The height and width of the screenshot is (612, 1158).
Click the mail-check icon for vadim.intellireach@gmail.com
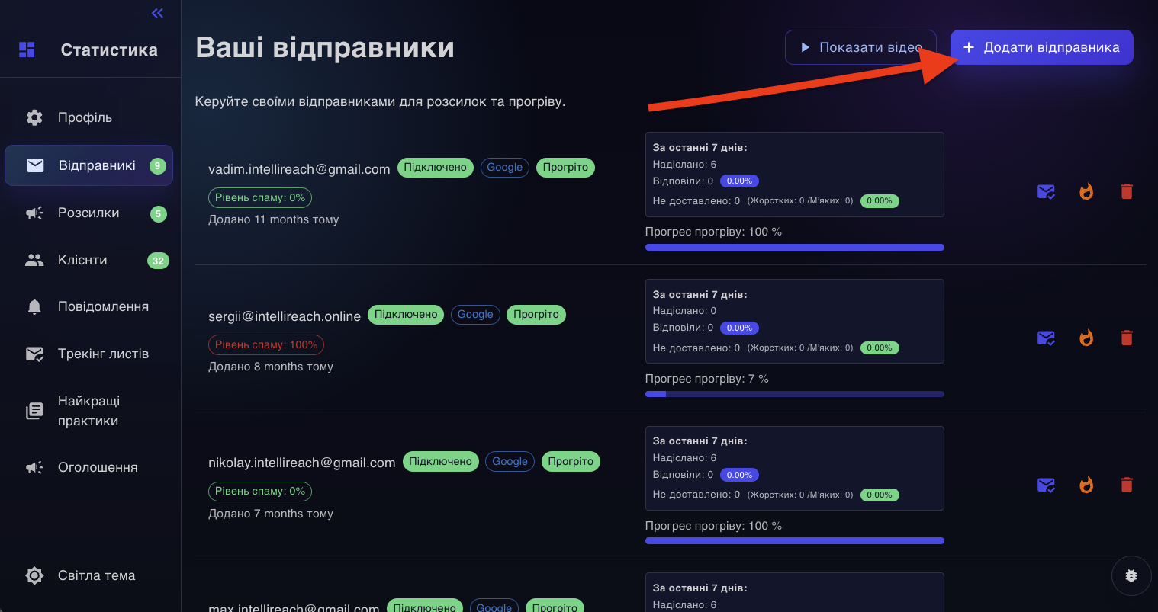pyautogui.click(x=1046, y=191)
